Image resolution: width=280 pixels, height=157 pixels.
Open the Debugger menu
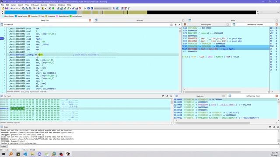pos(35,5)
